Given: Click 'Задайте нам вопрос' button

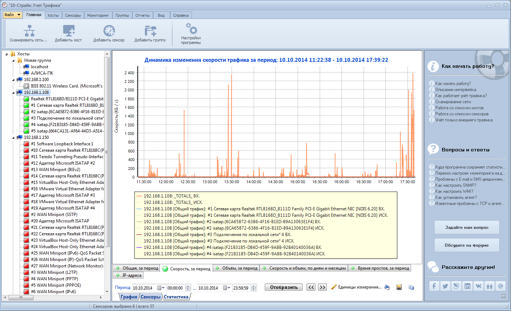Looking at the screenshot, I should pos(467,227).
